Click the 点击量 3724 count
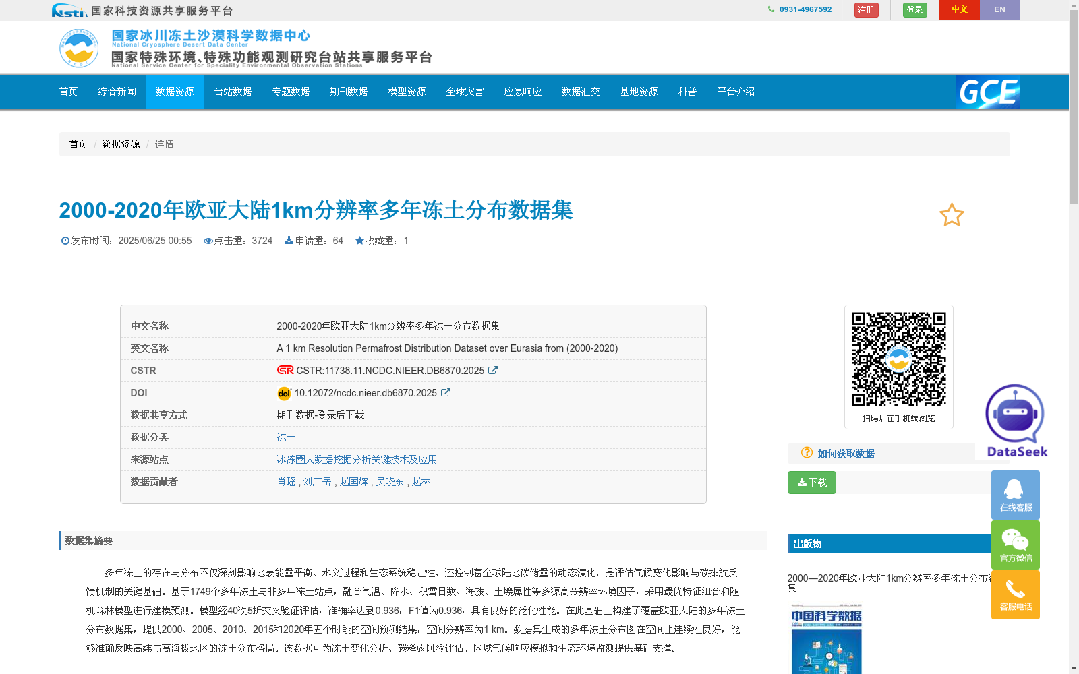1079x674 pixels. [x=238, y=241]
